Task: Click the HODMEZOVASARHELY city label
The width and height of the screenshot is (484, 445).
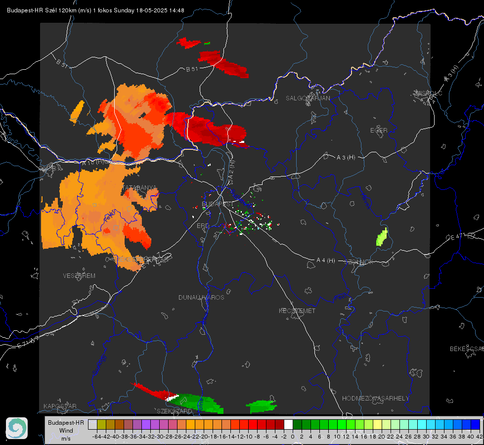Action: tap(375, 399)
